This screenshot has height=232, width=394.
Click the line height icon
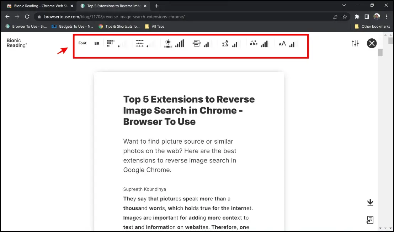(x=225, y=43)
